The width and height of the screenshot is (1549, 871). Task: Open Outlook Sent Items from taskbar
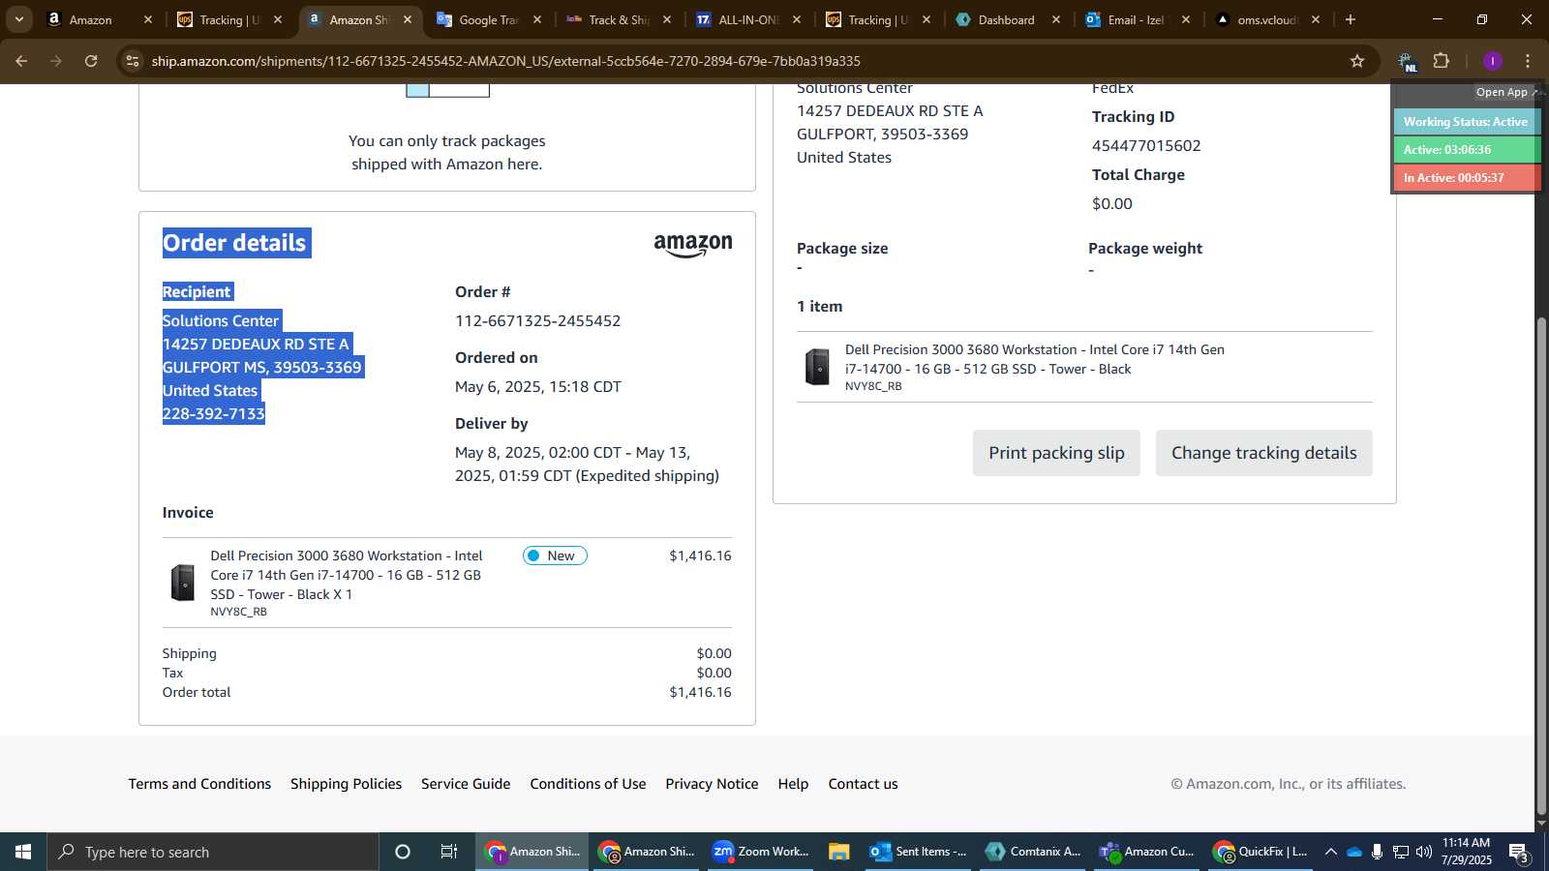(918, 852)
